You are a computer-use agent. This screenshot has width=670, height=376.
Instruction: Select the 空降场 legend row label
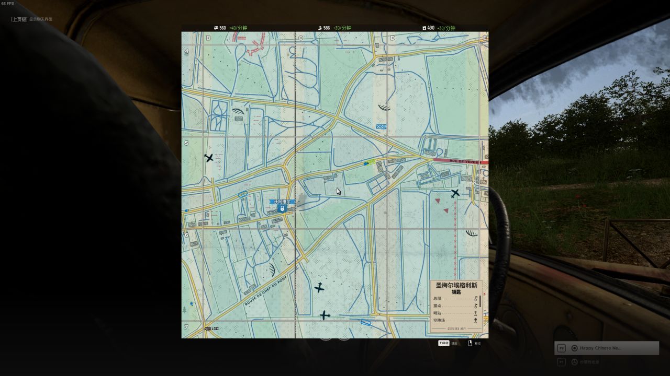(x=439, y=321)
